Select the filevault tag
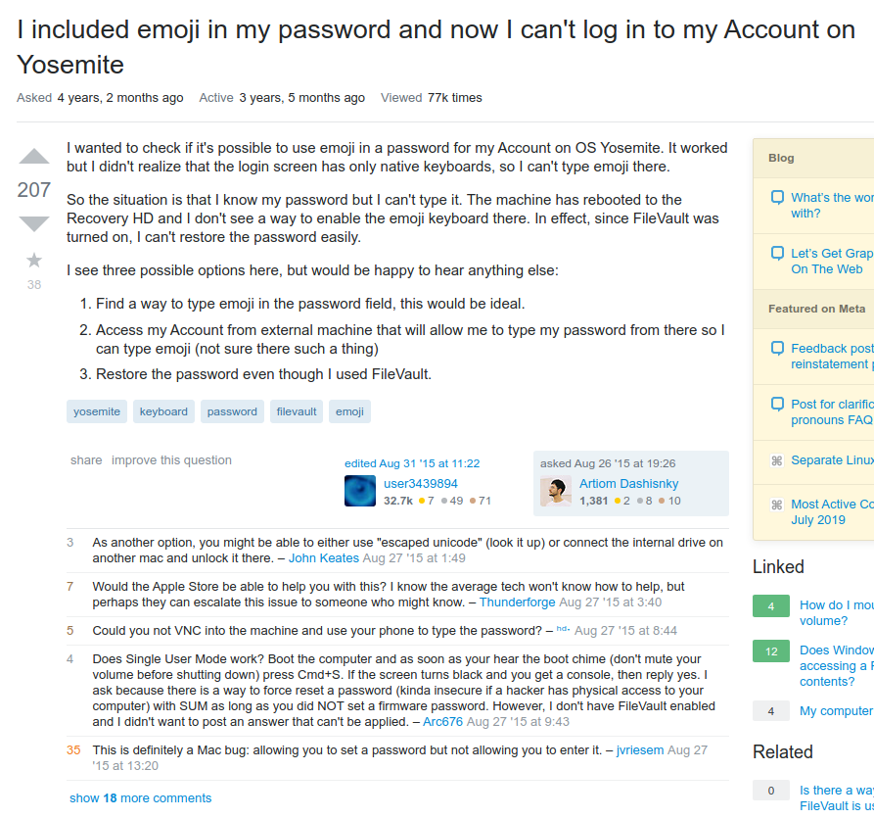Screen dimensions: 874x819 pyautogui.click(x=297, y=411)
